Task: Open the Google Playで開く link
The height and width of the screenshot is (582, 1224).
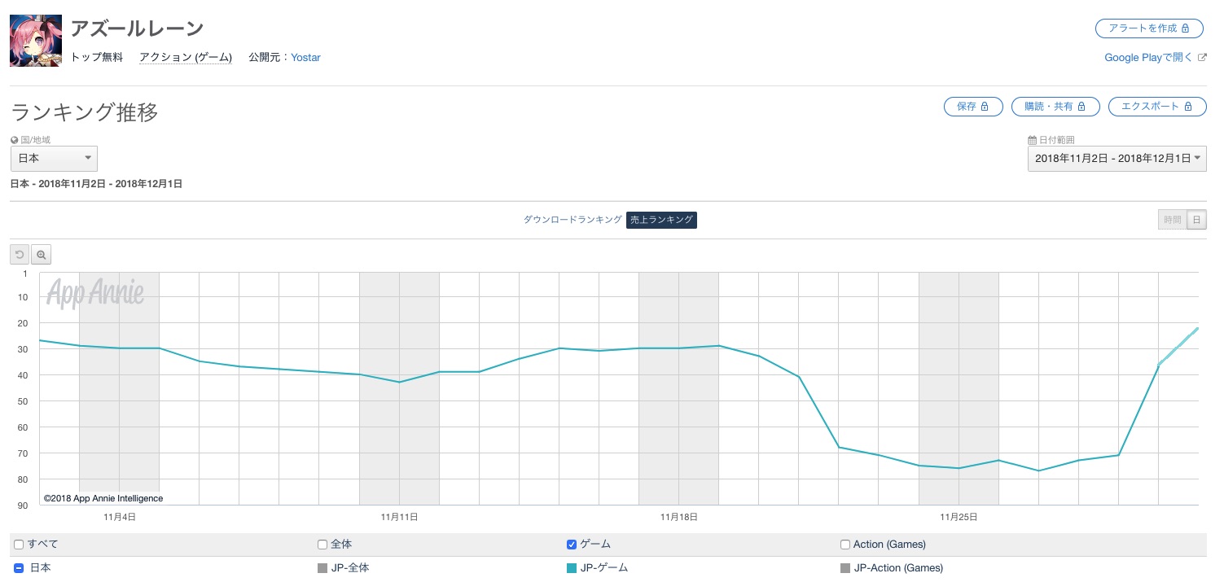Action: click(1148, 58)
